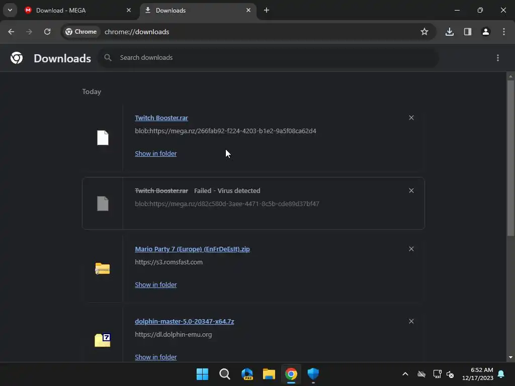This screenshot has height=386, width=515.
Task: Select the Downloads tab
Action: point(198,10)
